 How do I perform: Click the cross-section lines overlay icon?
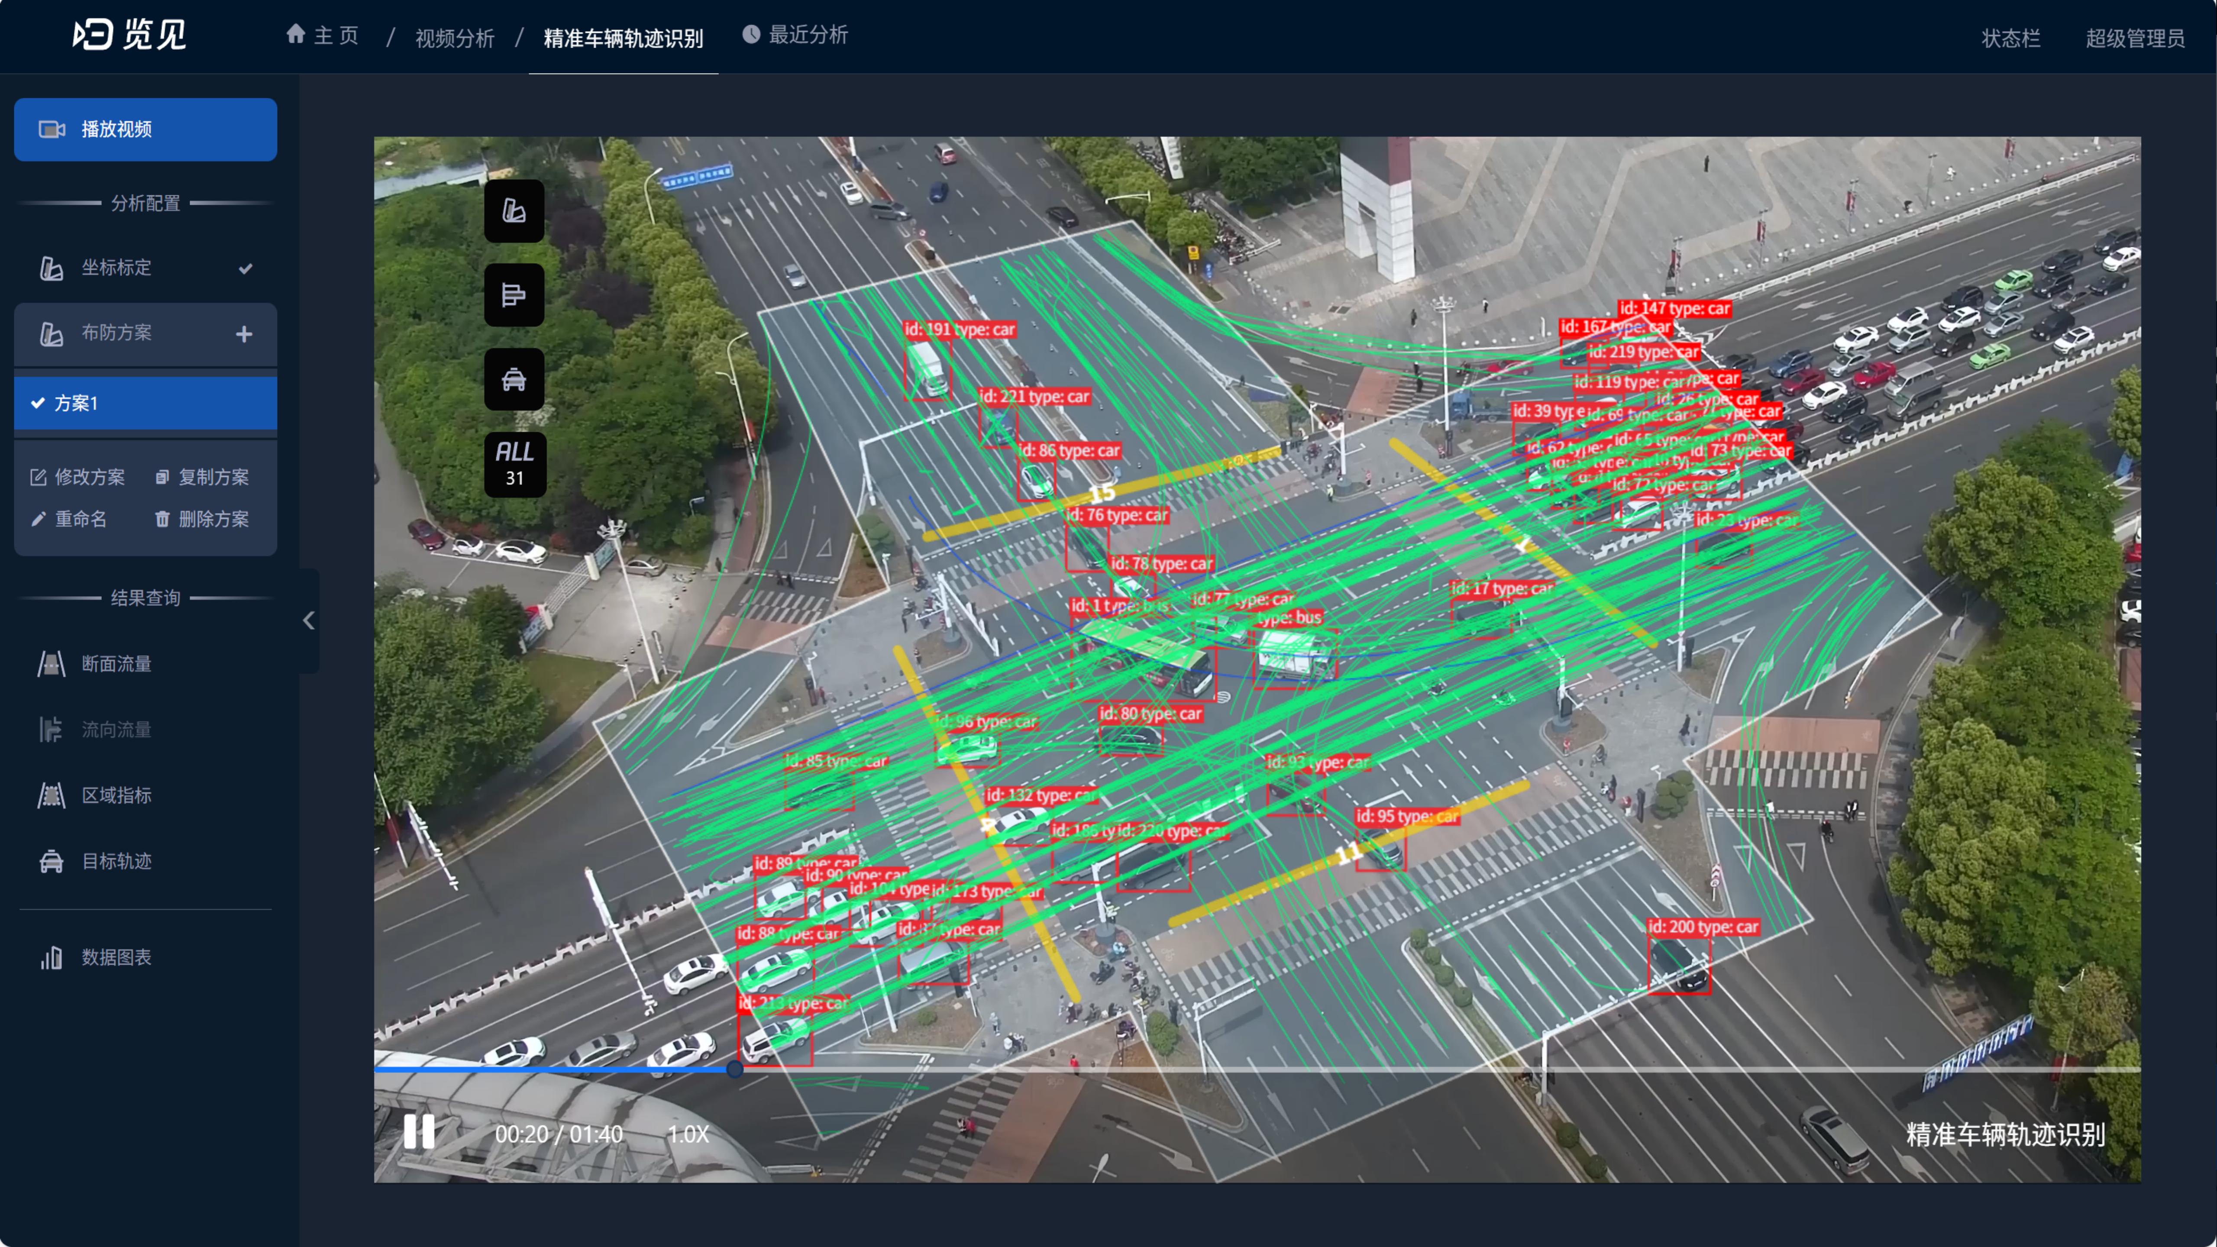click(x=514, y=295)
